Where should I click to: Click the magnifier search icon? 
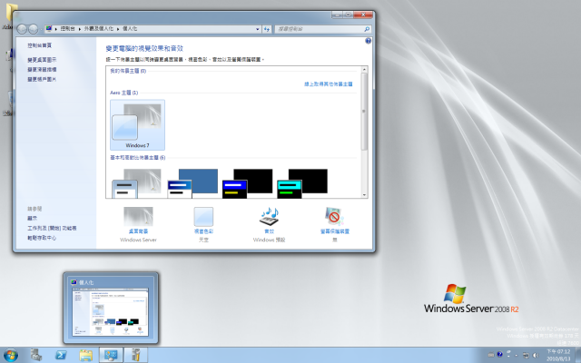pyautogui.click(x=367, y=29)
